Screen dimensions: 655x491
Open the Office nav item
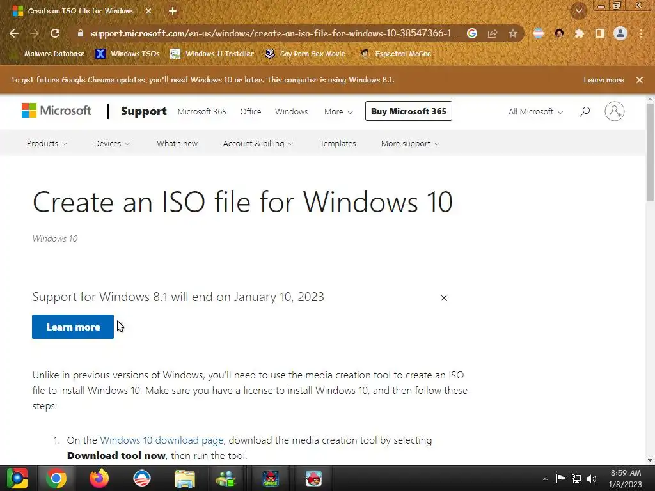tap(251, 111)
